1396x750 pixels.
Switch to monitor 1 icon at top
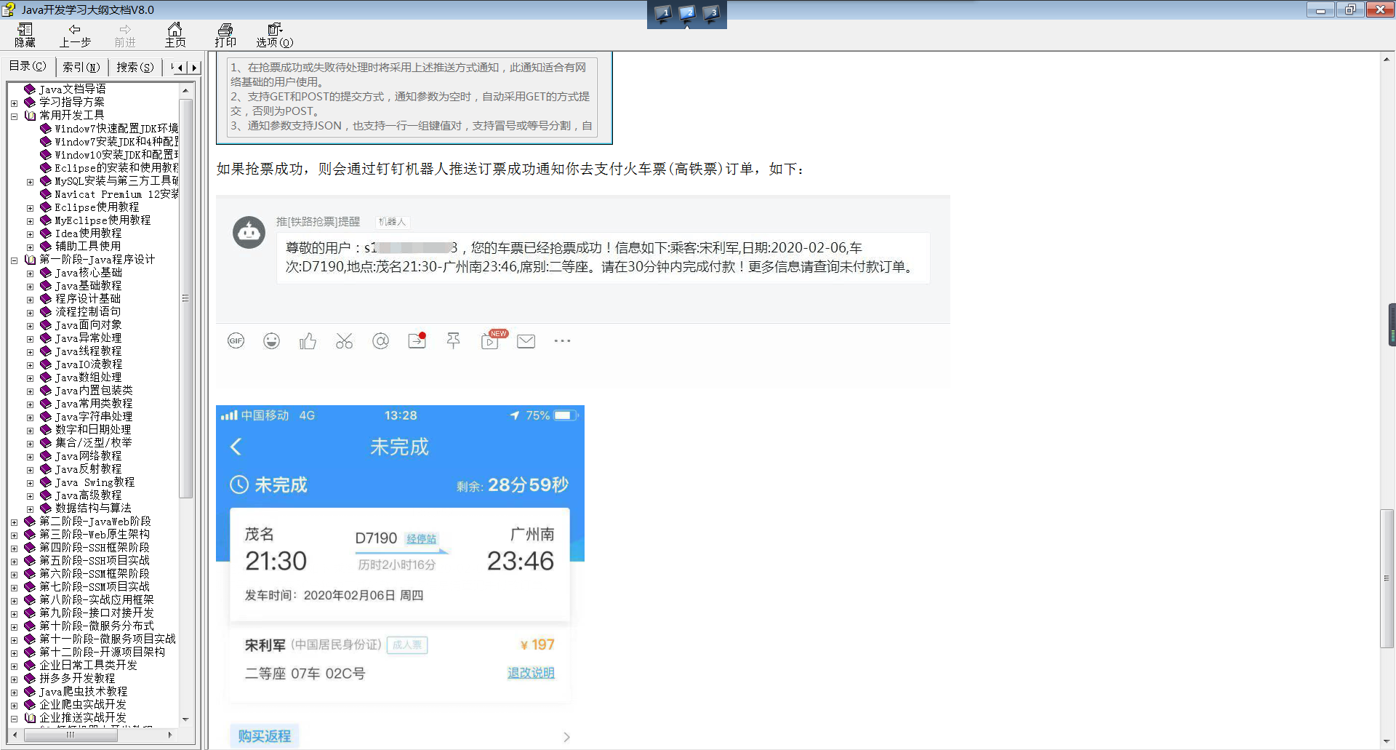(662, 13)
